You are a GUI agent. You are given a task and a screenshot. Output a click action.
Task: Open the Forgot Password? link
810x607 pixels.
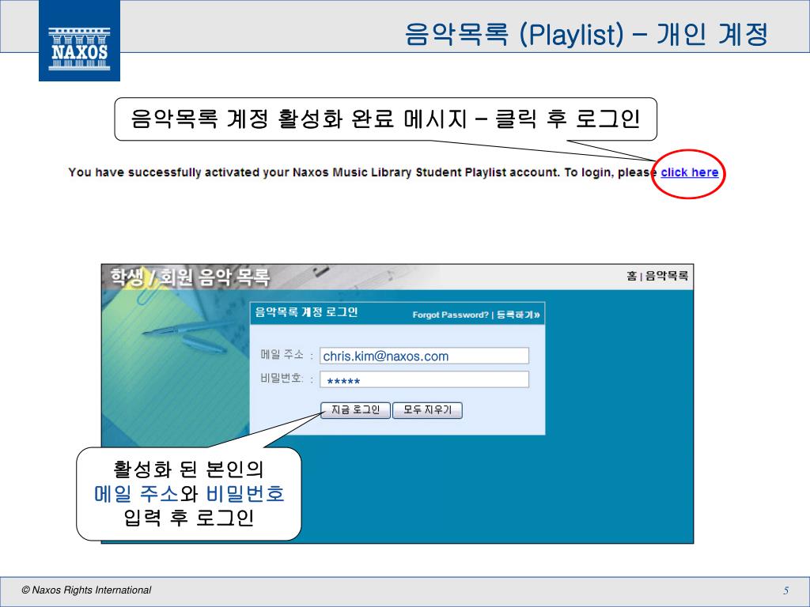point(450,315)
